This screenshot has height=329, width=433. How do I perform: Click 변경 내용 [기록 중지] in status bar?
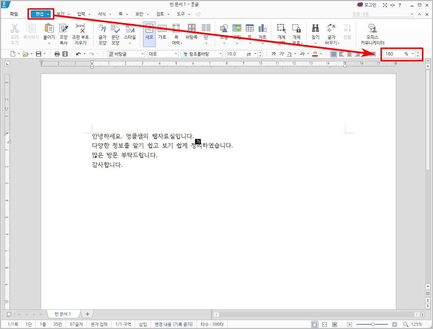coord(173,324)
